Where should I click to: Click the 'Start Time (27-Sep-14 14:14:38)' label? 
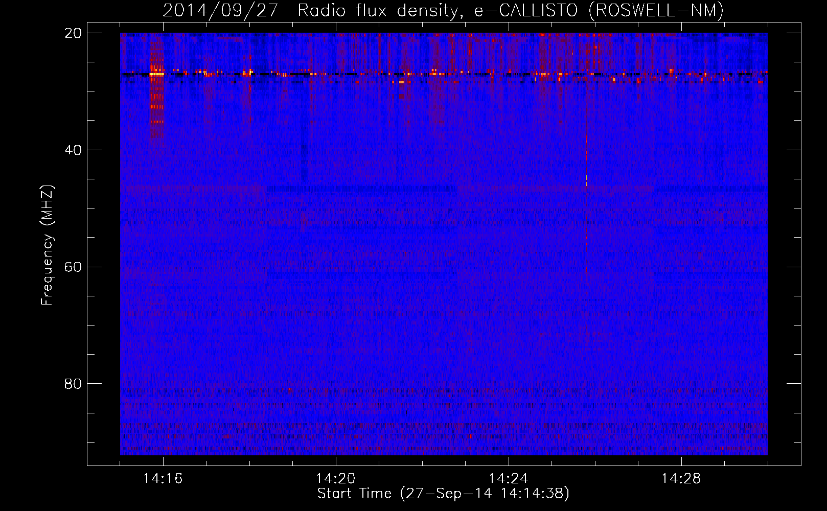point(443,494)
